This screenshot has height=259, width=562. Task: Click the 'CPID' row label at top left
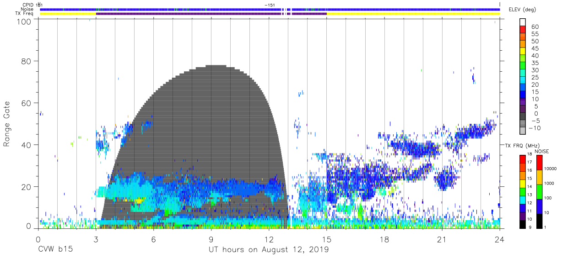[x=28, y=5]
